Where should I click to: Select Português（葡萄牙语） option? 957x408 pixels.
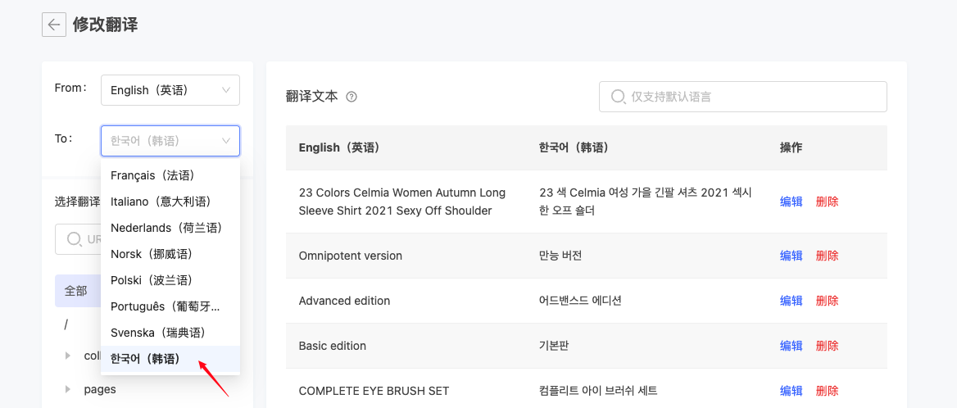tap(166, 306)
